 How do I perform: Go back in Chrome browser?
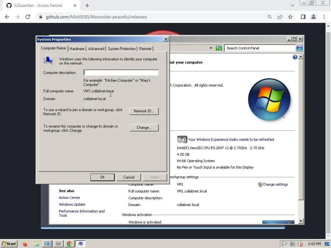7,17
